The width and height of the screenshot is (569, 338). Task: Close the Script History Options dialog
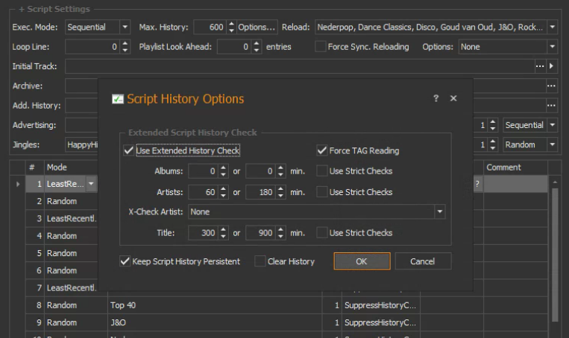pos(453,98)
